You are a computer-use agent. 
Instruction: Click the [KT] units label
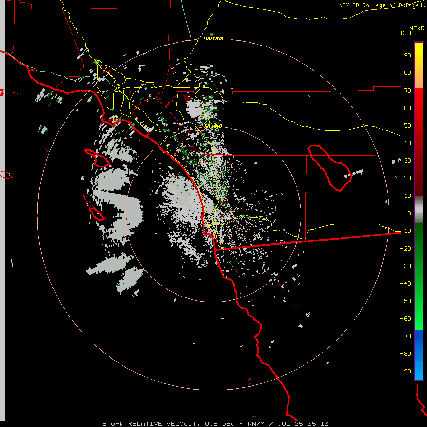click(x=405, y=33)
